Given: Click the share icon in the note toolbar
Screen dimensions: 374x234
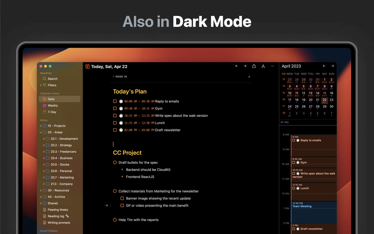Looking at the screenshot, I should (x=254, y=66).
